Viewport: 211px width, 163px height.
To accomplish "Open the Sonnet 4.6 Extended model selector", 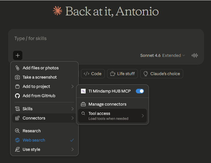I will coord(162,55).
